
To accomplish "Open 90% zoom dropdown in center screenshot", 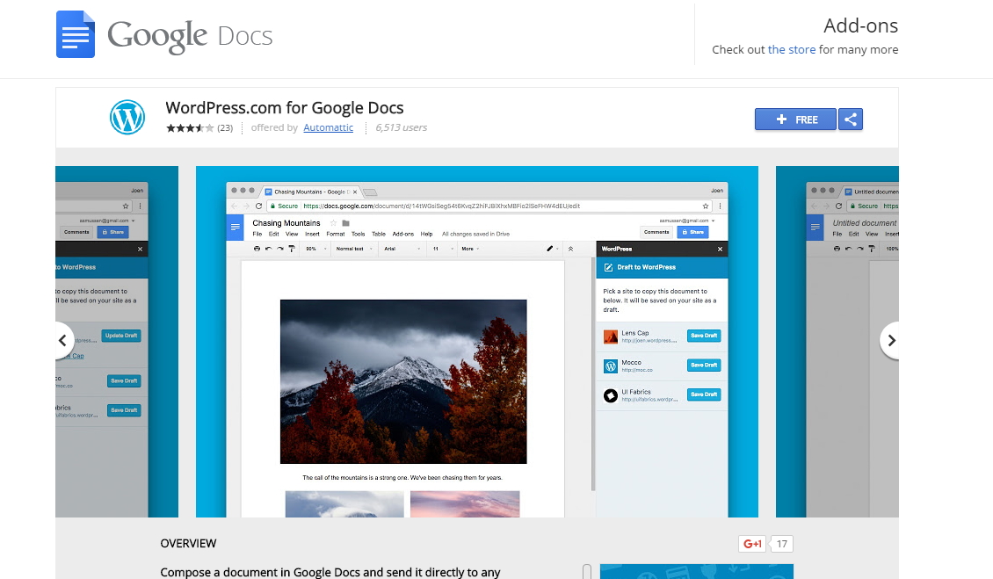I will [x=315, y=249].
